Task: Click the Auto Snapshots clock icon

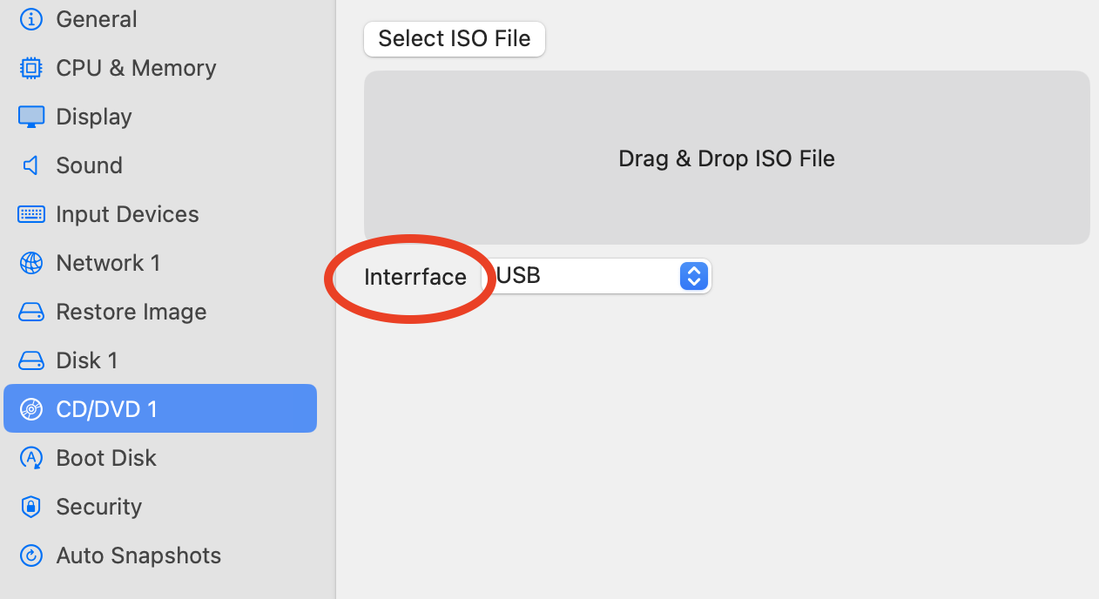Action: tap(31, 555)
